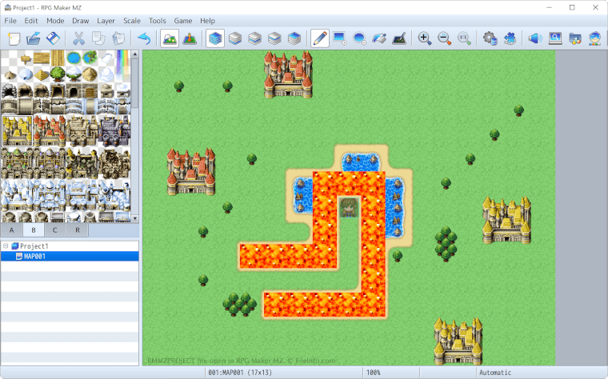Viewport: 608px width, 379px height.
Task: Switch to tileset tab R
Action: point(77,230)
